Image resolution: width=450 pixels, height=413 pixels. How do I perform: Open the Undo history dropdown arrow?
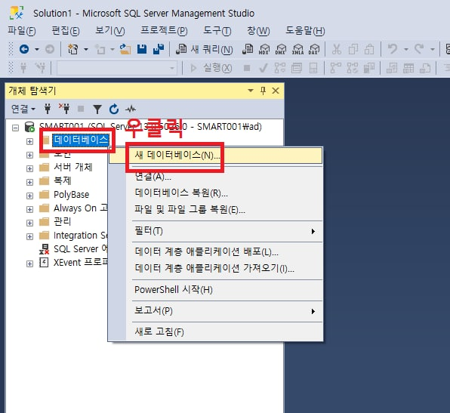pos(405,49)
